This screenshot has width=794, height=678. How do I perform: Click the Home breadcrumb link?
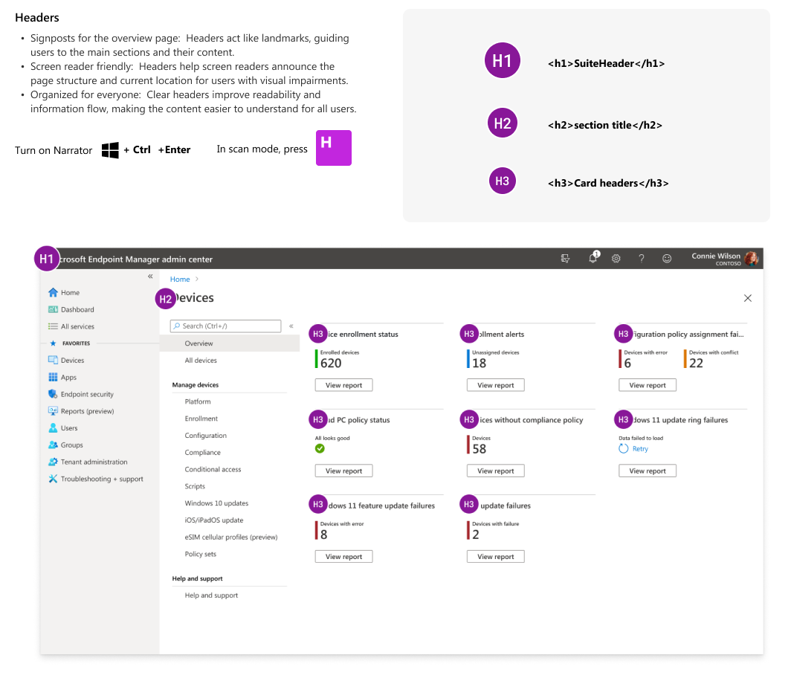180,279
